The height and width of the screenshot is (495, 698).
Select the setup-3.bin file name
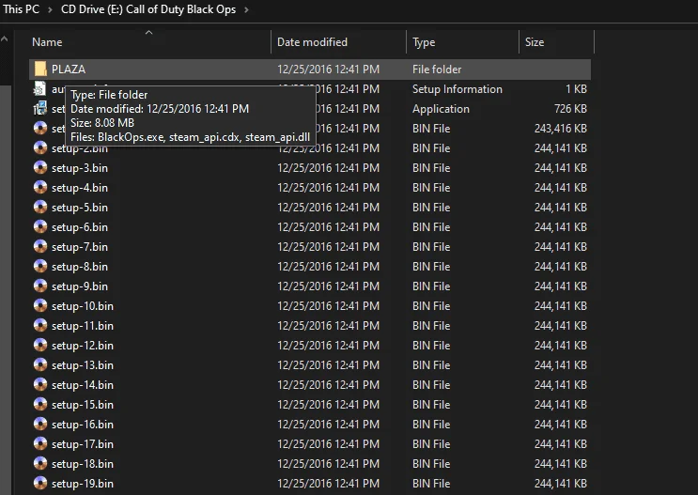pos(80,168)
